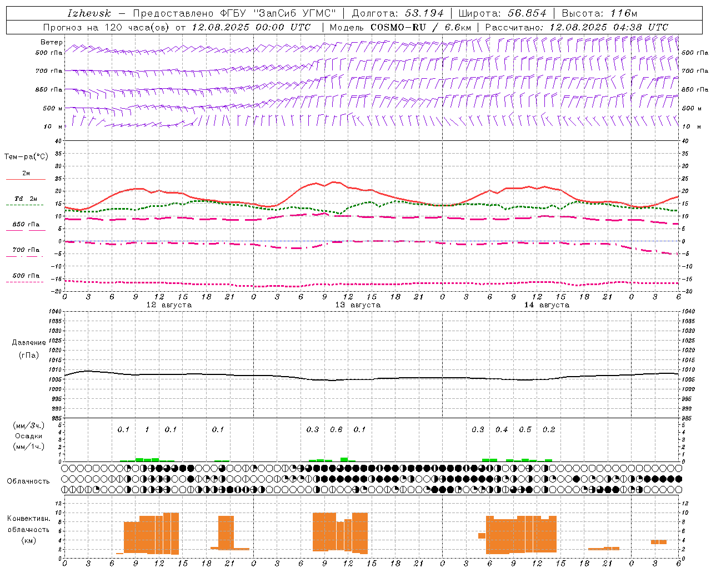Click the latitude value "Широта: 56.854"
This screenshot has height=568, width=711.
click(x=502, y=13)
